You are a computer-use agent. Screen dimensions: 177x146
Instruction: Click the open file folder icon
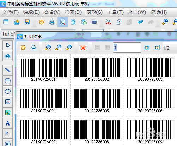[x=17, y=22]
